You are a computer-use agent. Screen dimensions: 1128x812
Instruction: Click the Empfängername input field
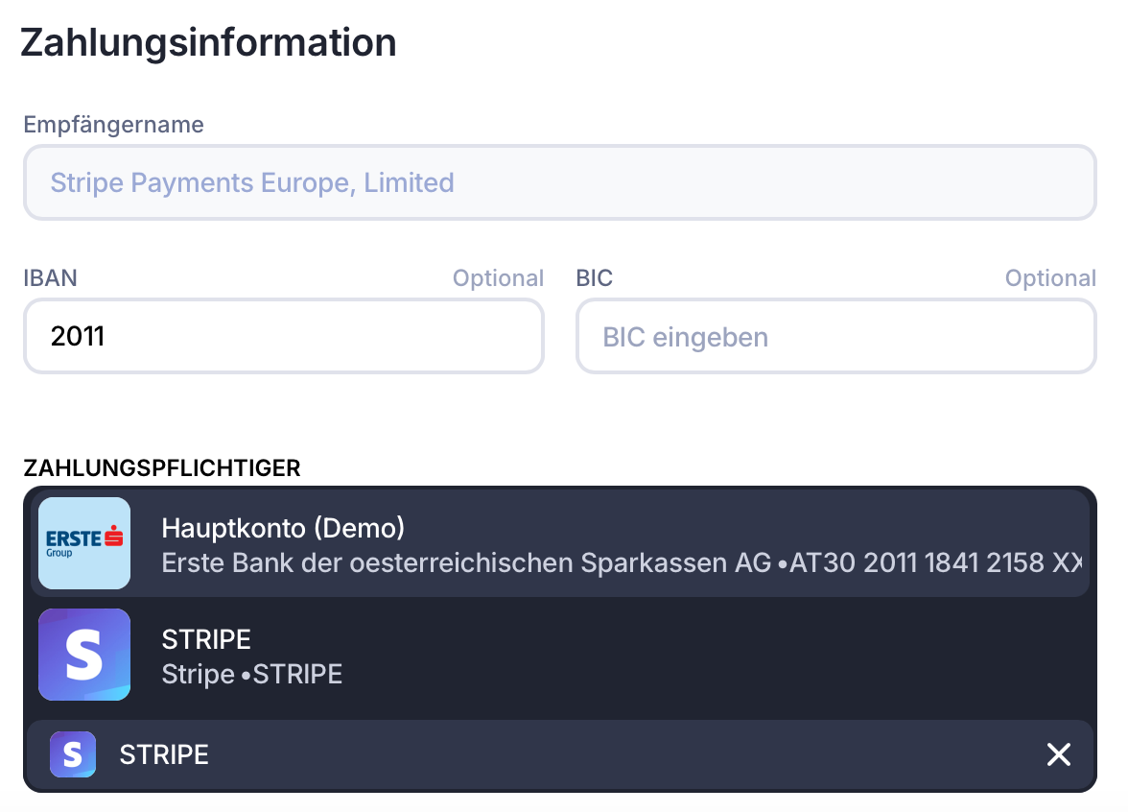click(x=559, y=182)
